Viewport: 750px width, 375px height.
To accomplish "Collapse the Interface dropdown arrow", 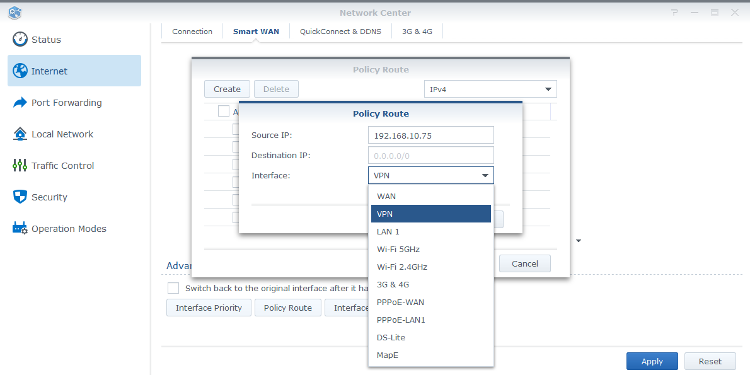I will point(485,175).
